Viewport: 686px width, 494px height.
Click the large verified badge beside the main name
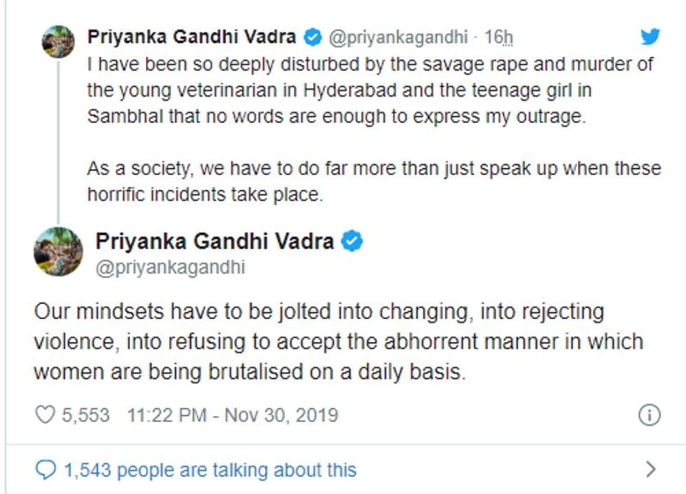(x=352, y=242)
